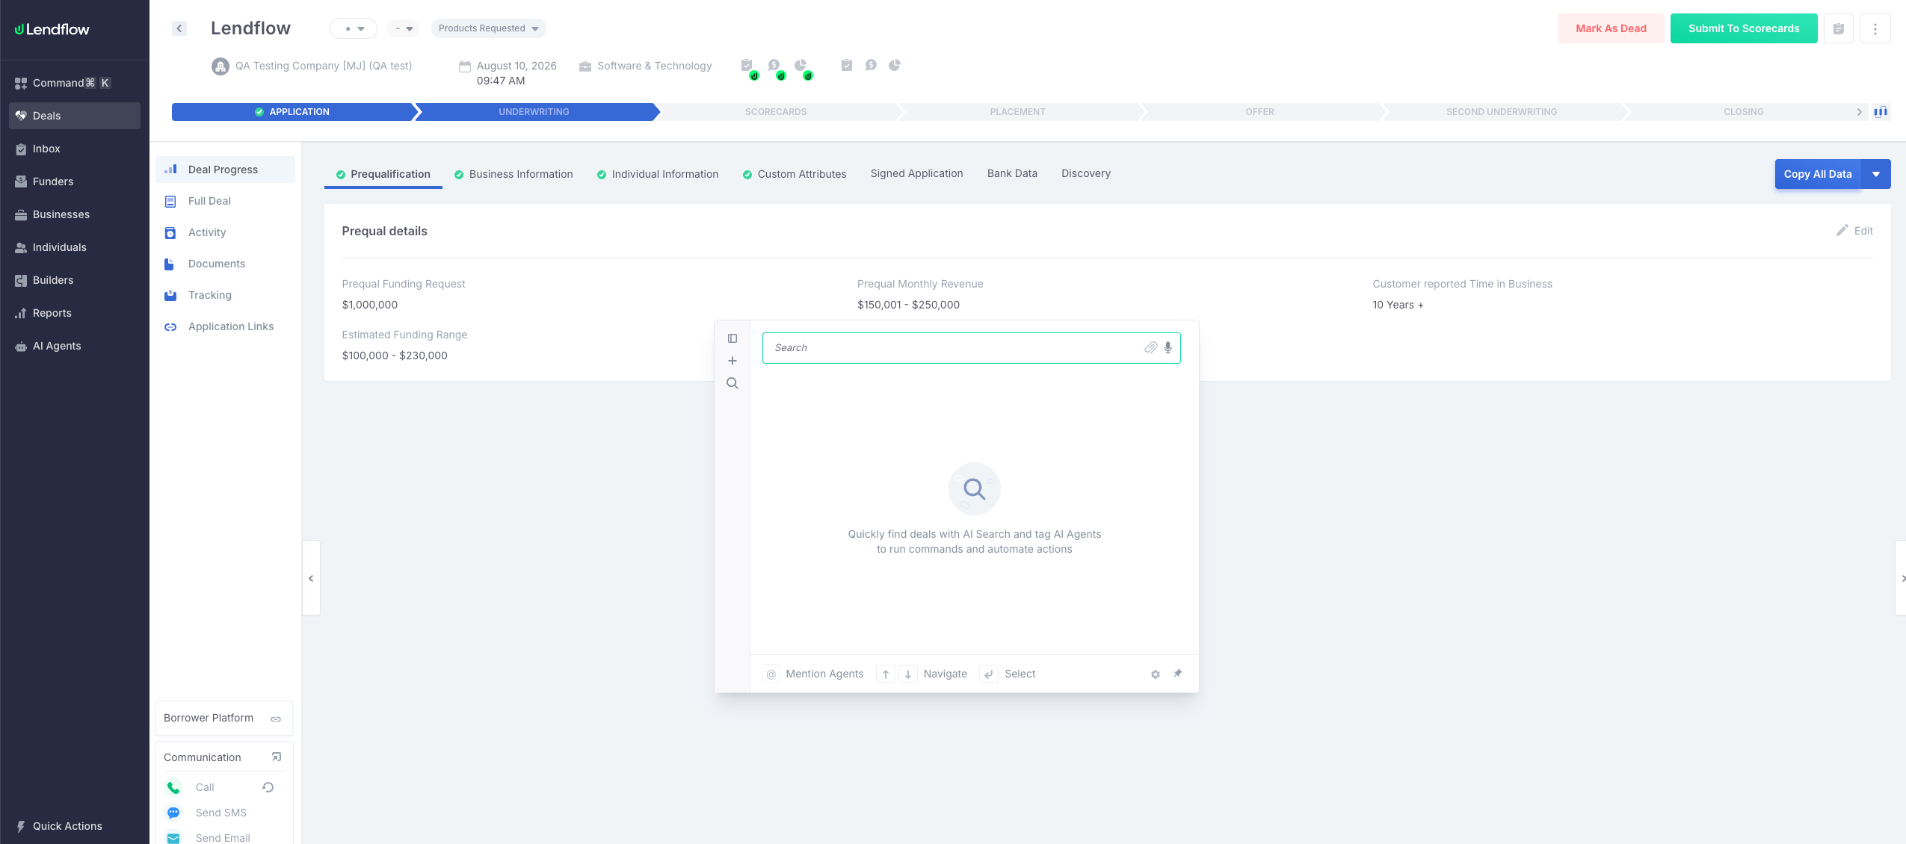Open the Bank Data tab
This screenshot has height=844, width=1906.
[x=1012, y=173]
